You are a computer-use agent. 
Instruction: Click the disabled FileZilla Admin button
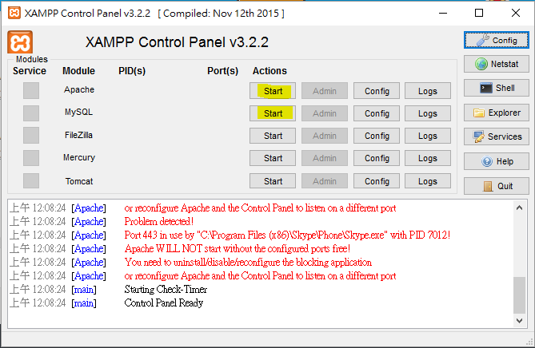tap(325, 136)
